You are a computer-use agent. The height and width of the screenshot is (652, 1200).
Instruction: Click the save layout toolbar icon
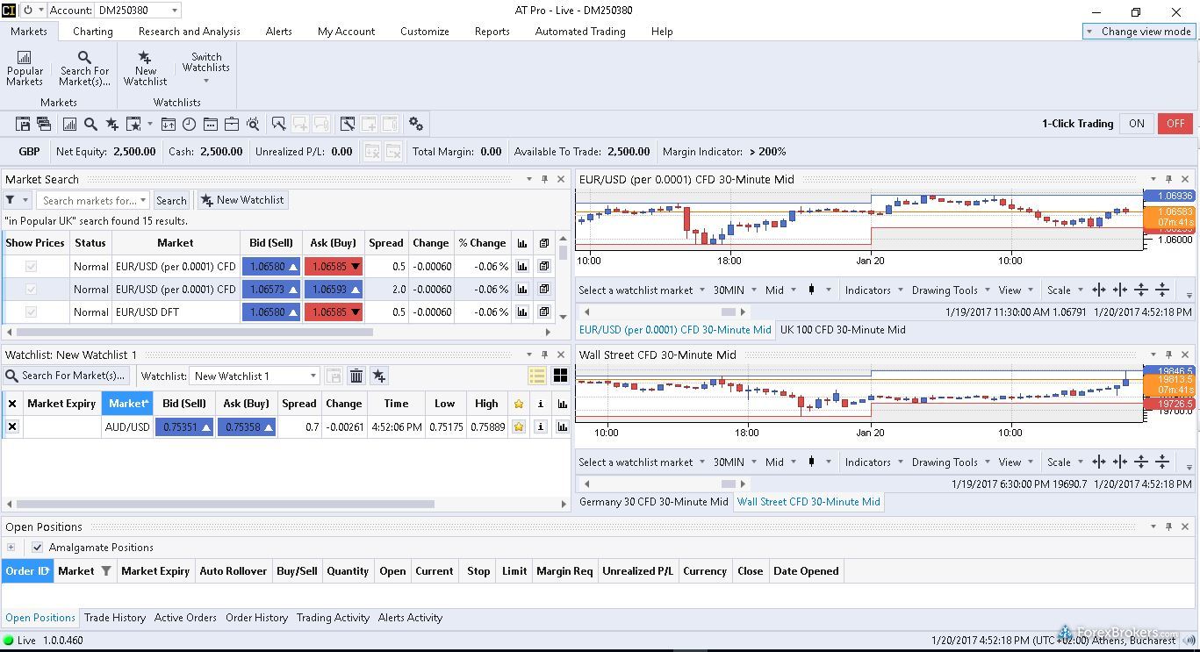(x=24, y=124)
